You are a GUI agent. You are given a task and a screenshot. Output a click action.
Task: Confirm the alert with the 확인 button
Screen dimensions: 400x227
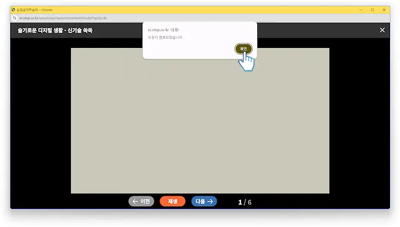coord(244,49)
